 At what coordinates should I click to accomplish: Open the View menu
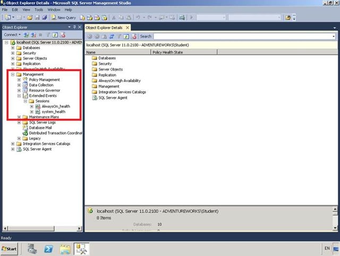tap(26, 10)
